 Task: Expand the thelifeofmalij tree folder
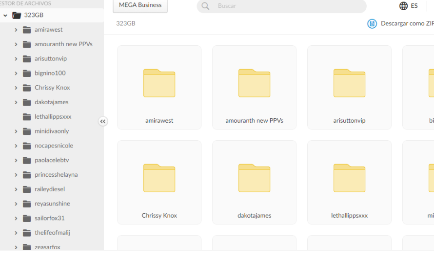[16, 233]
